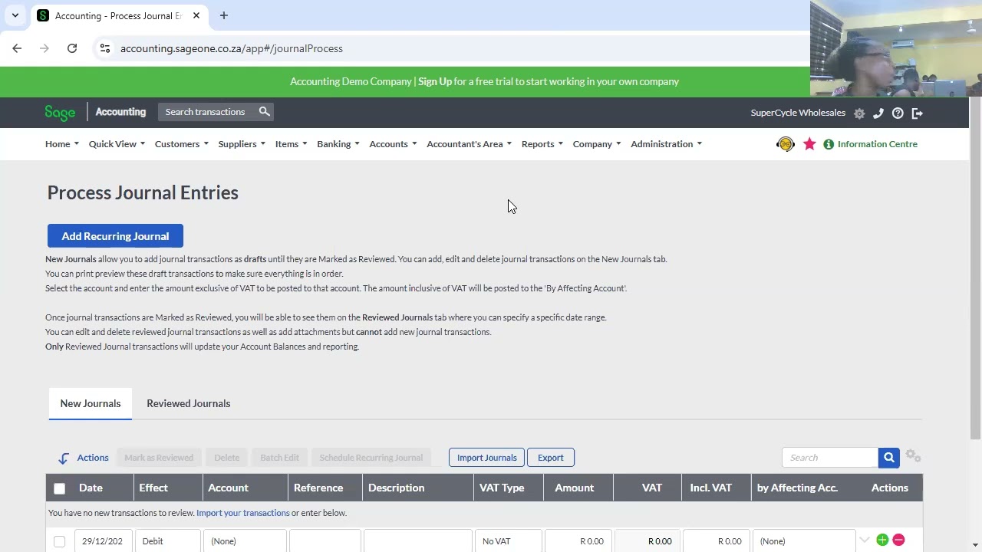Close the Accounting browser tab
The height and width of the screenshot is (552, 982).
[x=196, y=15]
